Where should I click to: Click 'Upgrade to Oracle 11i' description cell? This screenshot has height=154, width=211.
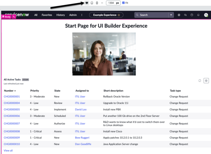(116, 103)
